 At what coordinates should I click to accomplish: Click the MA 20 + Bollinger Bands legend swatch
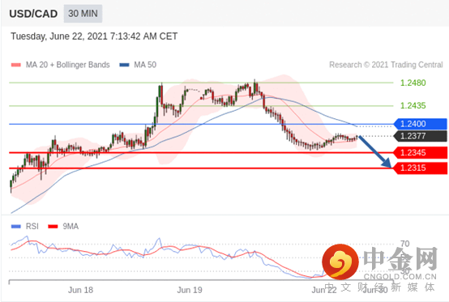coord(15,65)
